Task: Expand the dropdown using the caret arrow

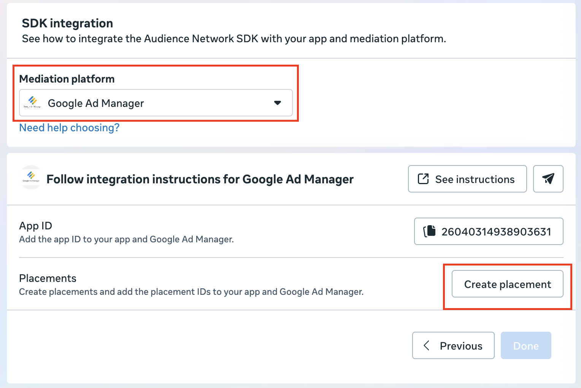Action: tap(278, 103)
